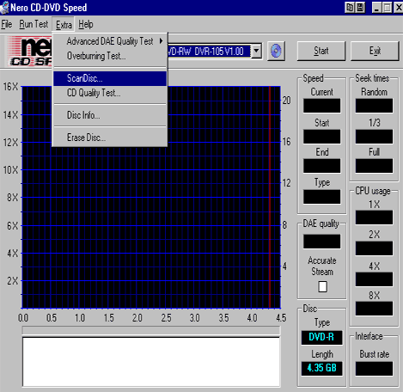Open the Run Test menu
The image size is (403, 392).
tap(34, 24)
